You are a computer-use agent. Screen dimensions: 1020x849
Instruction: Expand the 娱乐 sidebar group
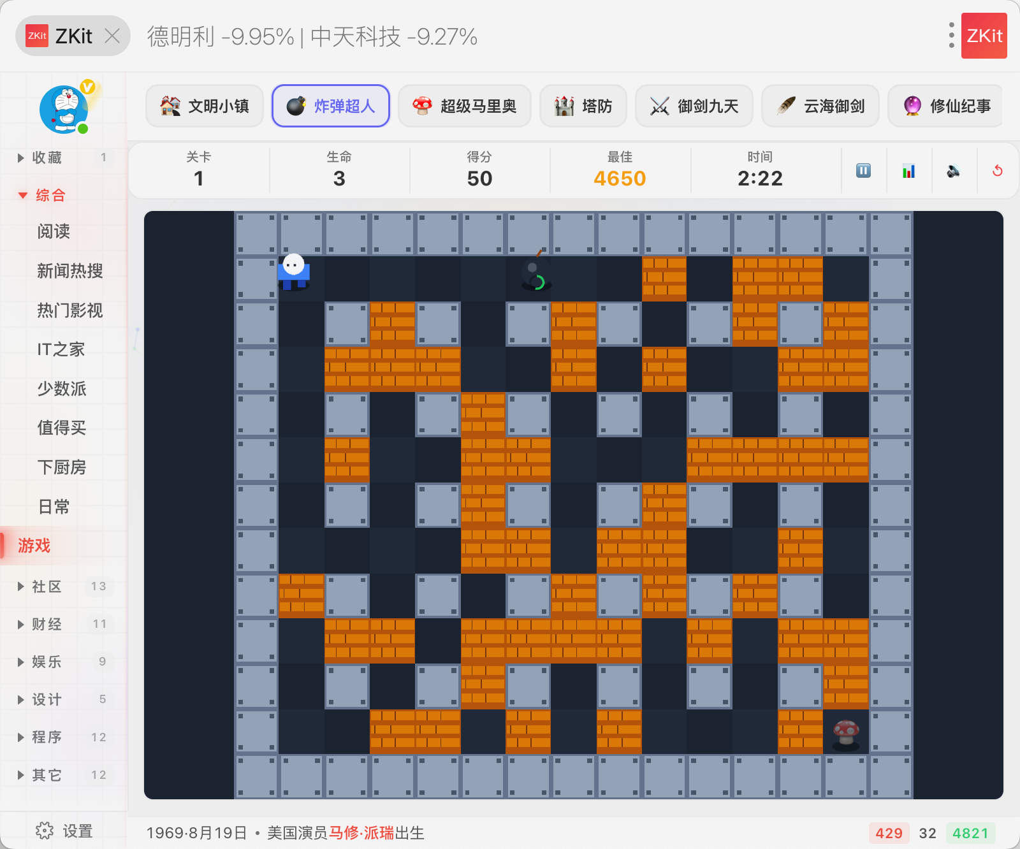point(64,662)
